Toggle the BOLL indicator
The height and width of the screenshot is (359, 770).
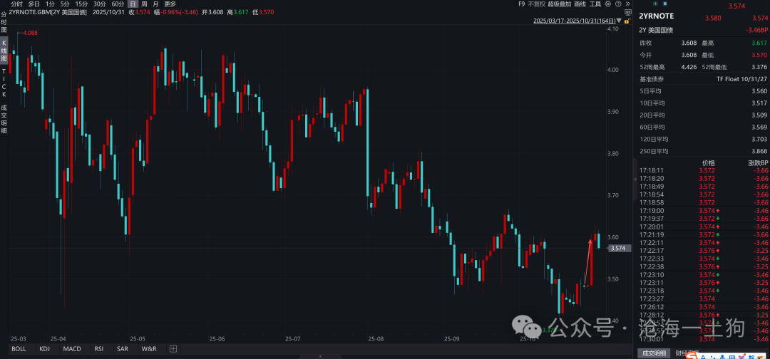click(x=19, y=349)
